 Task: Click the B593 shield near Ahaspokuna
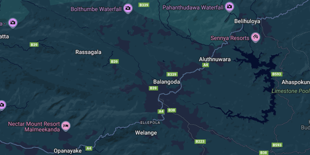pos(277,74)
